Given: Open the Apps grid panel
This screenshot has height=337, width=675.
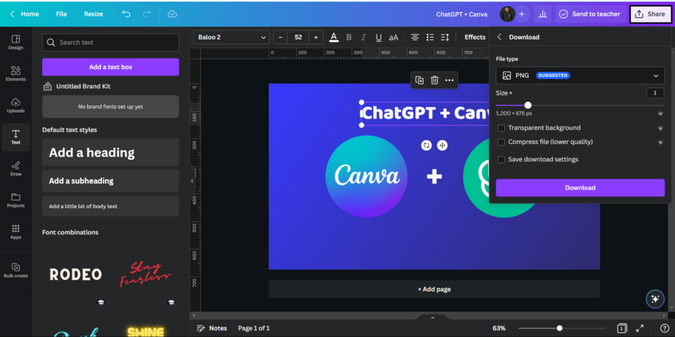Looking at the screenshot, I should 16,232.
